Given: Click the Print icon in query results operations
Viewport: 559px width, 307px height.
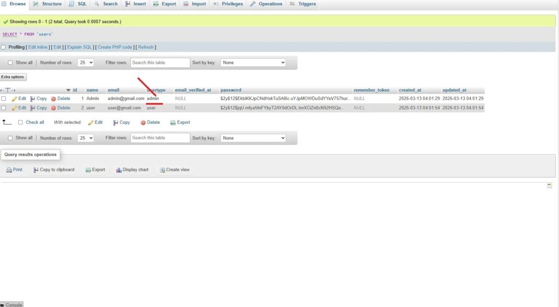Looking at the screenshot, I should pyautogui.click(x=9, y=170).
